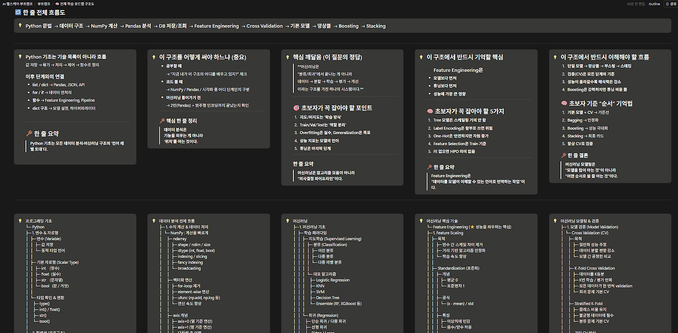The width and height of the screenshot is (678, 333).
Task: Click 'Logistic Regression' tree row
Action: tap(332, 280)
